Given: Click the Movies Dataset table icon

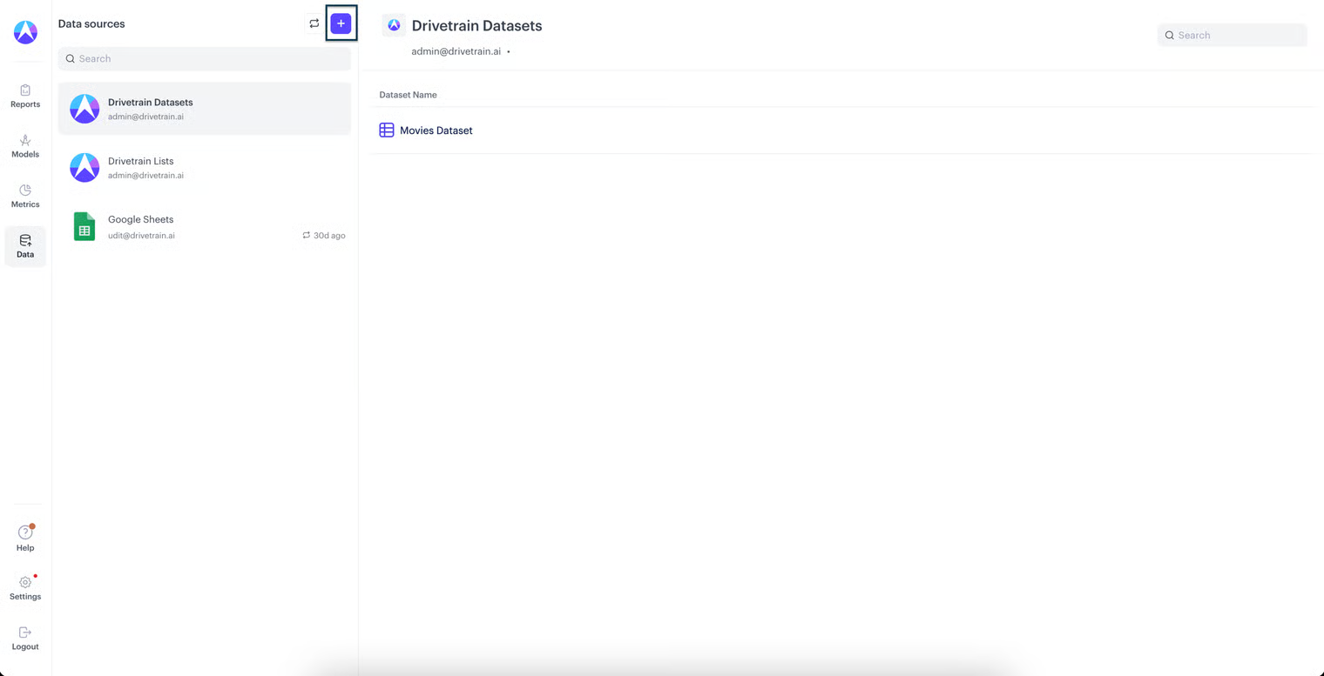Looking at the screenshot, I should click(387, 131).
